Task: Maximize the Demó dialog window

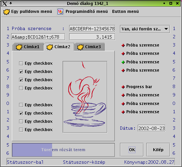Action: [171, 3]
